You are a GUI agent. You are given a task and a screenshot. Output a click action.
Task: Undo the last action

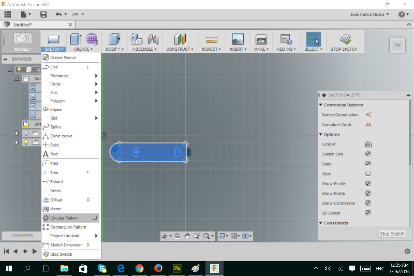[x=58, y=14]
